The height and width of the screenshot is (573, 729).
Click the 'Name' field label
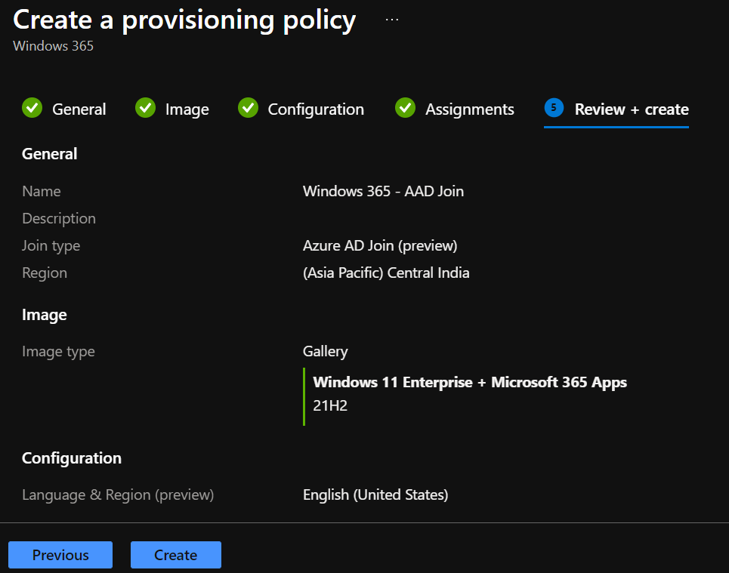click(x=42, y=192)
